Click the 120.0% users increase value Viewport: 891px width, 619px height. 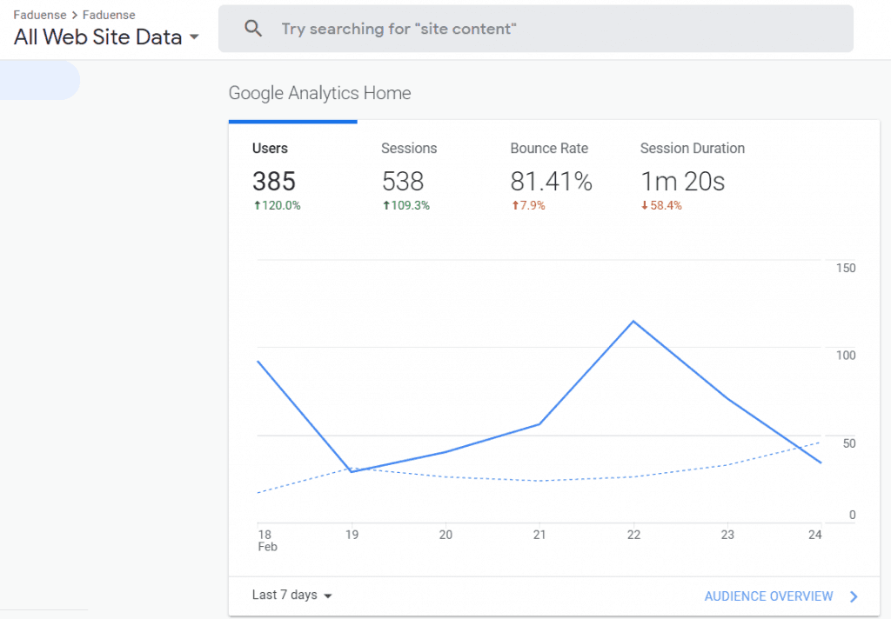(x=277, y=205)
